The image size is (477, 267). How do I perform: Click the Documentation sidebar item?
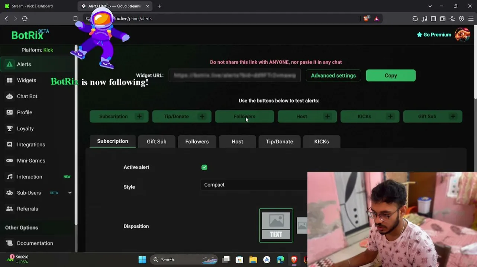point(35,243)
